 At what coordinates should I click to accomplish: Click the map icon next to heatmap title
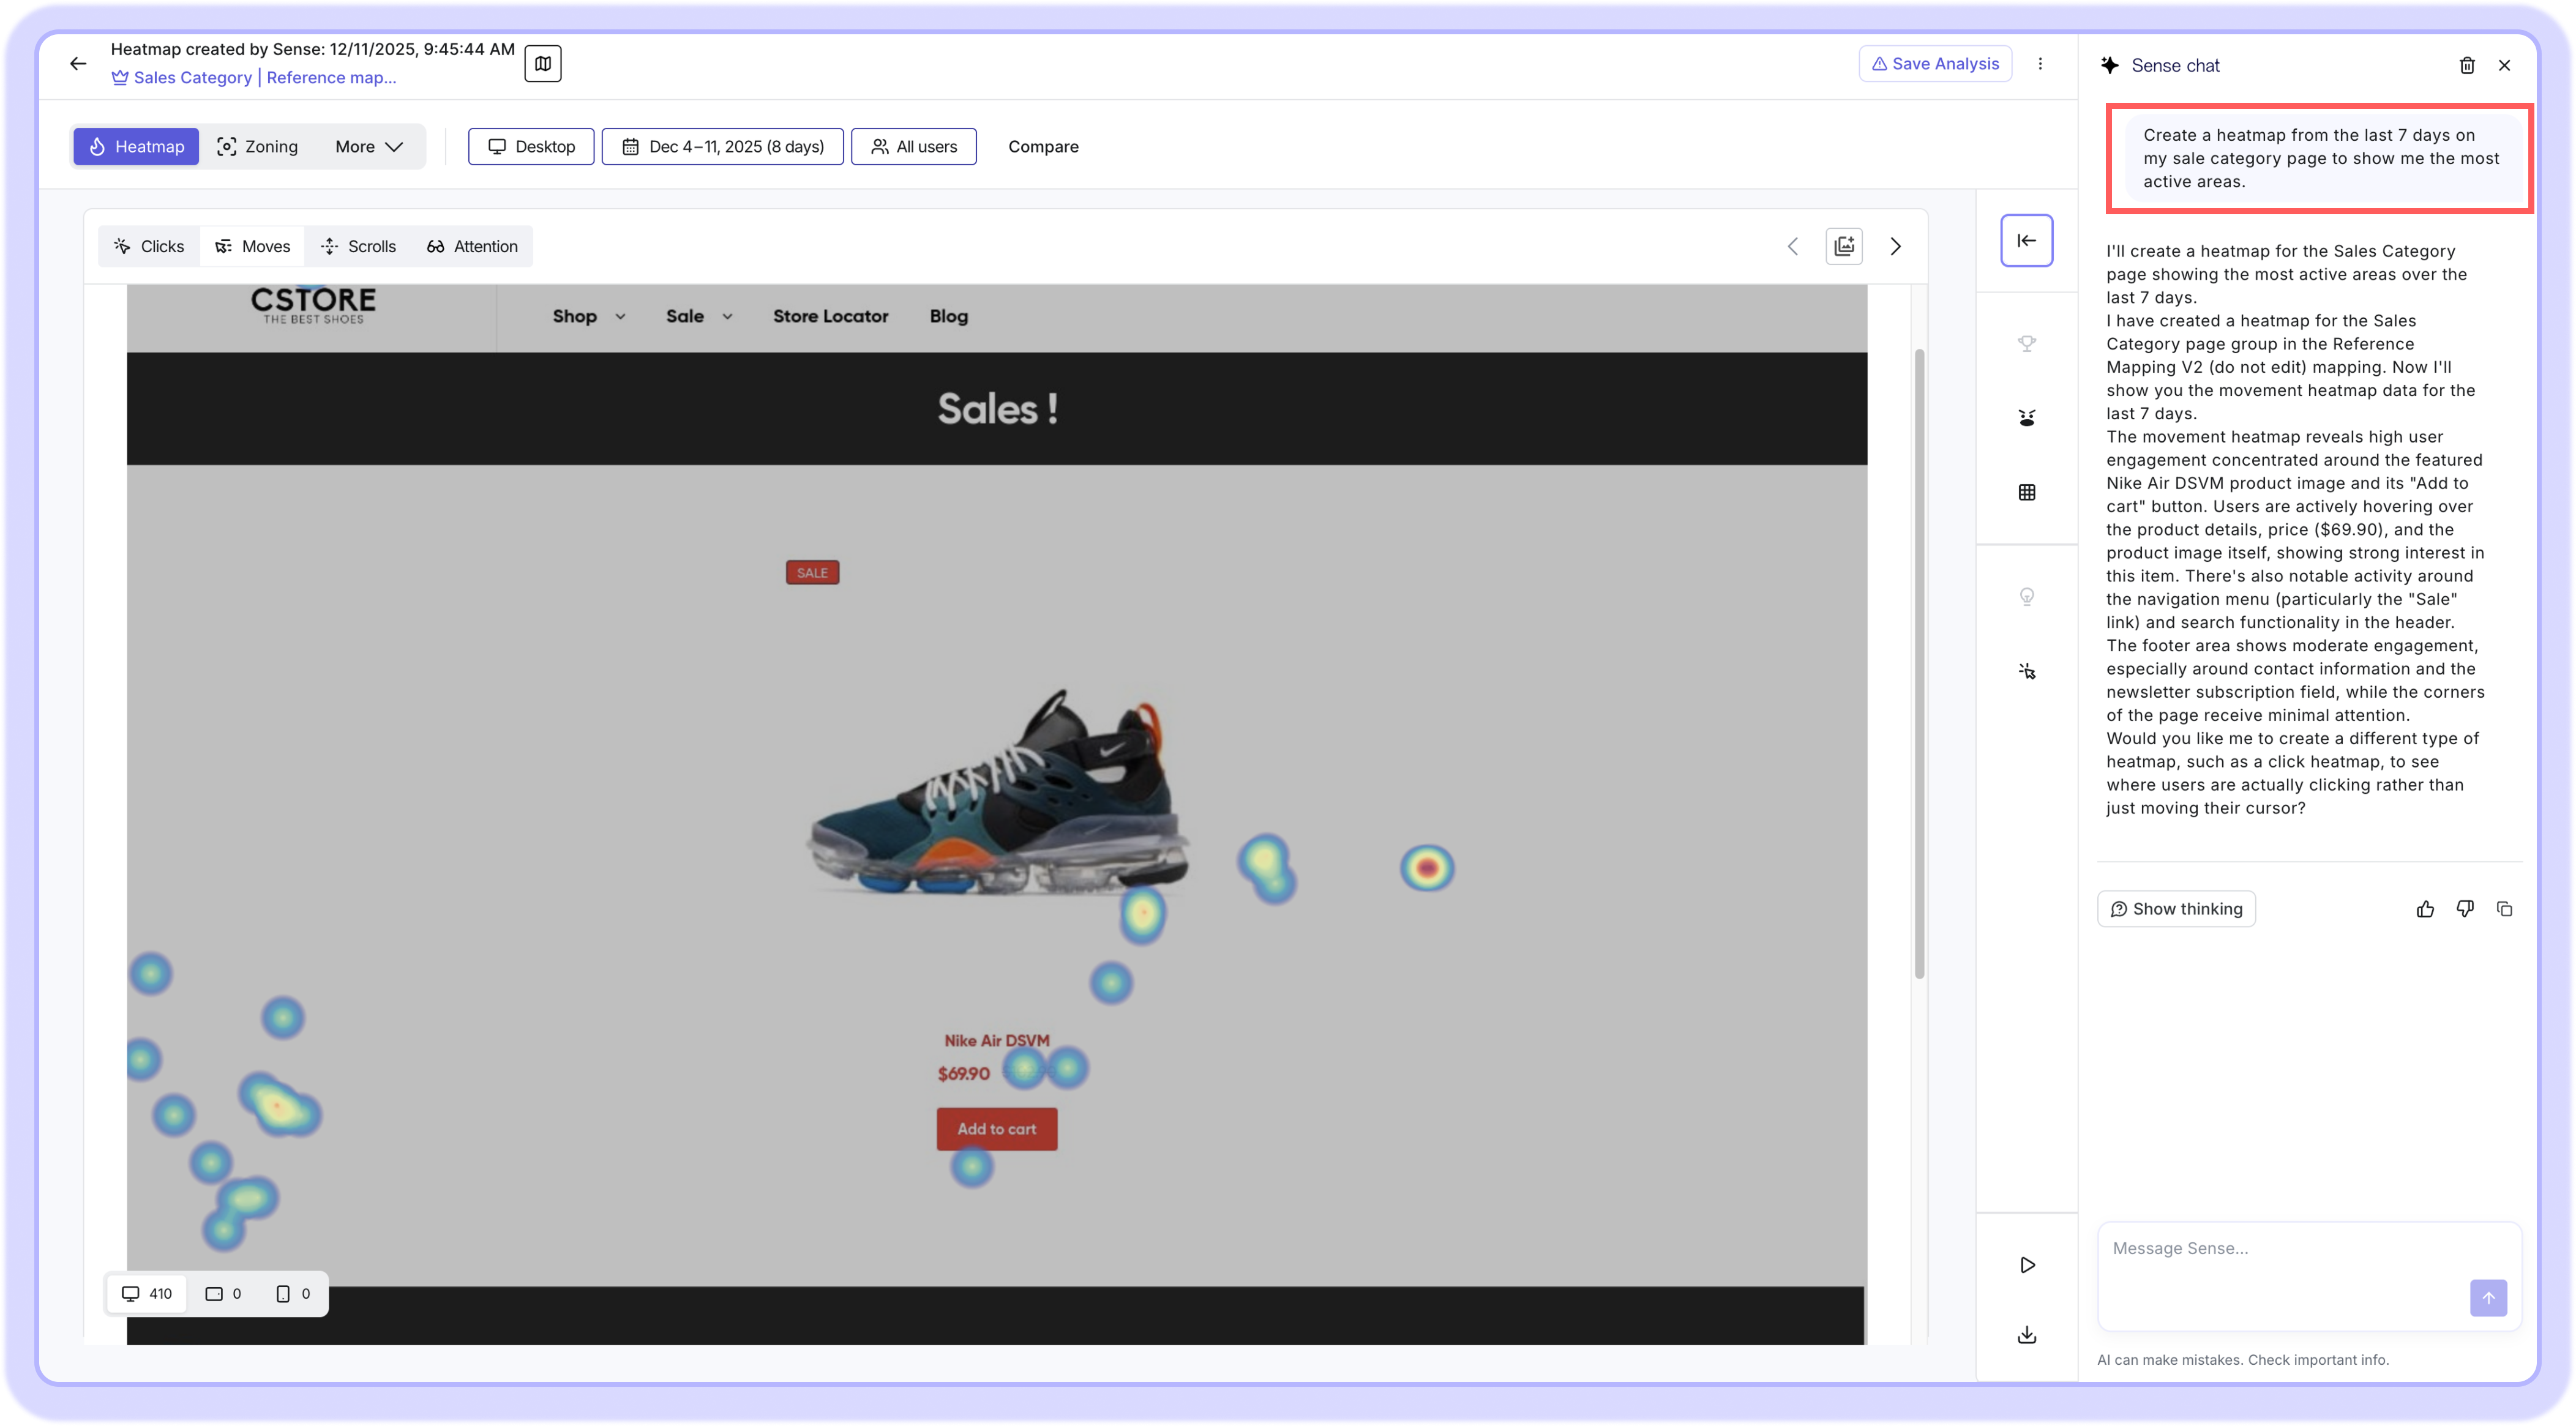point(543,64)
